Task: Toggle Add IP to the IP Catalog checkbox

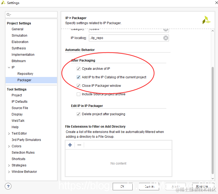Action: (x=79, y=77)
